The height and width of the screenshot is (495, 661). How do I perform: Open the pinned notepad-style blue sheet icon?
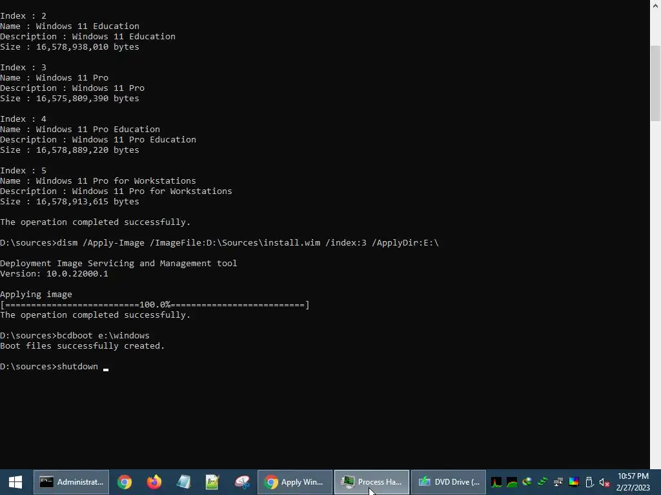(183, 482)
